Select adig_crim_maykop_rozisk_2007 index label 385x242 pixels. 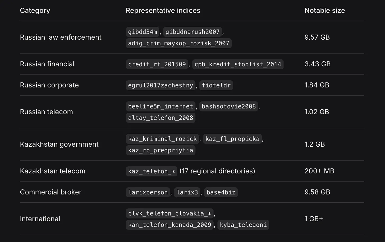(x=178, y=43)
